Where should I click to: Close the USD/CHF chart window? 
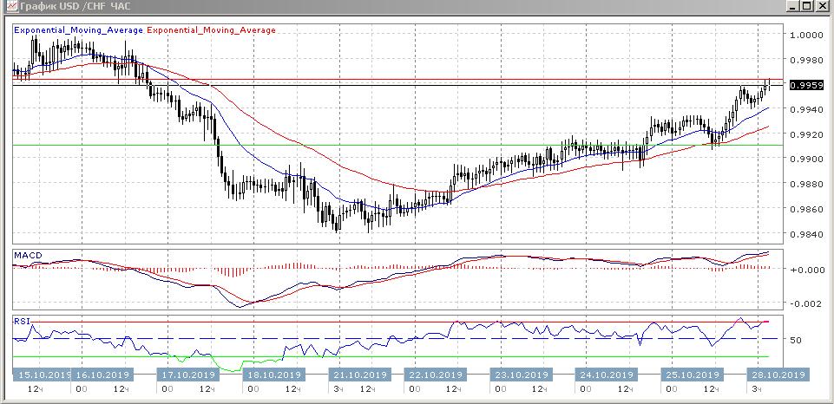point(824,6)
